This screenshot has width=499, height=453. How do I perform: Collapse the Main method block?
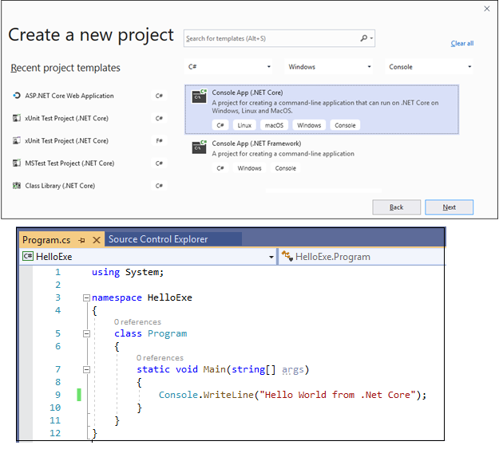(x=86, y=370)
